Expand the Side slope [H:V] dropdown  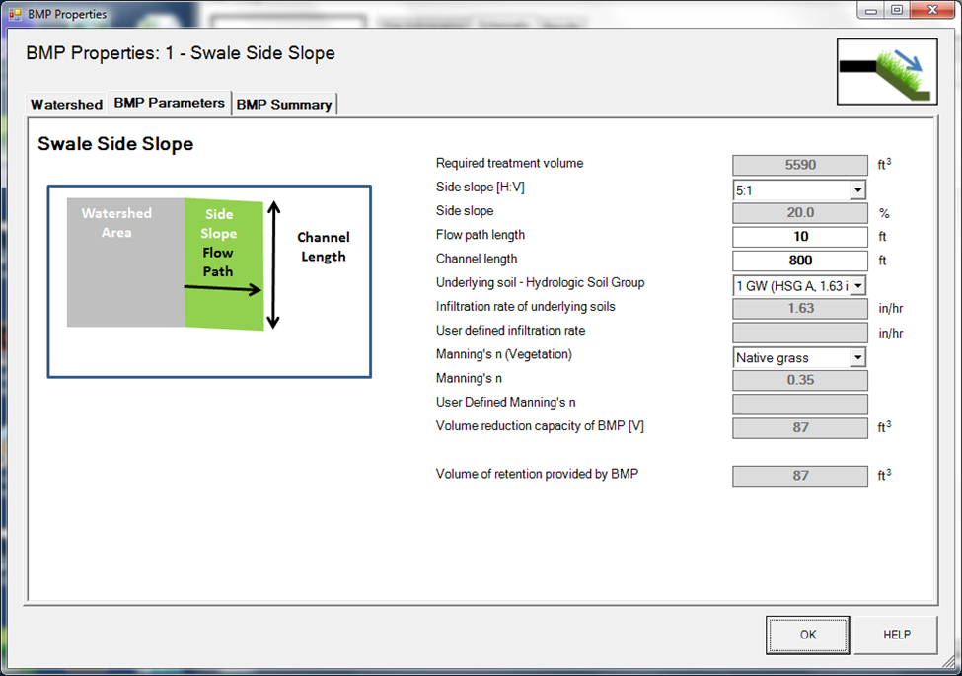pyautogui.click(x=857, y=190)
